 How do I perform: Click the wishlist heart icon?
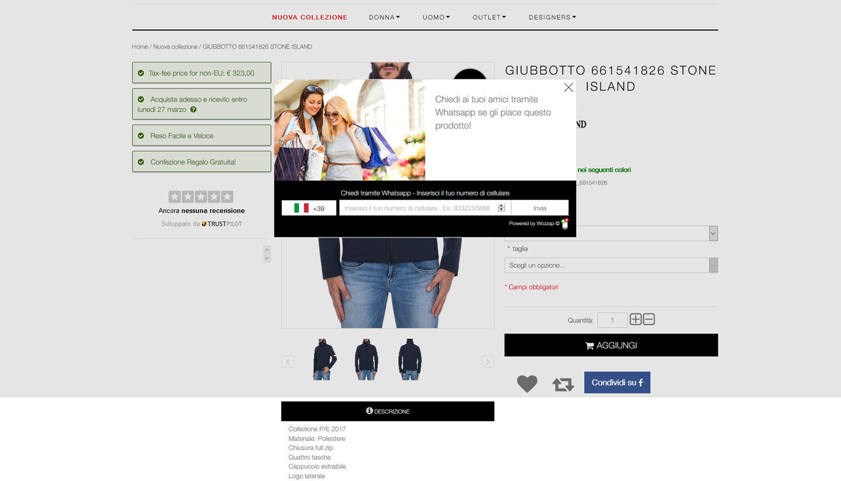527,384
